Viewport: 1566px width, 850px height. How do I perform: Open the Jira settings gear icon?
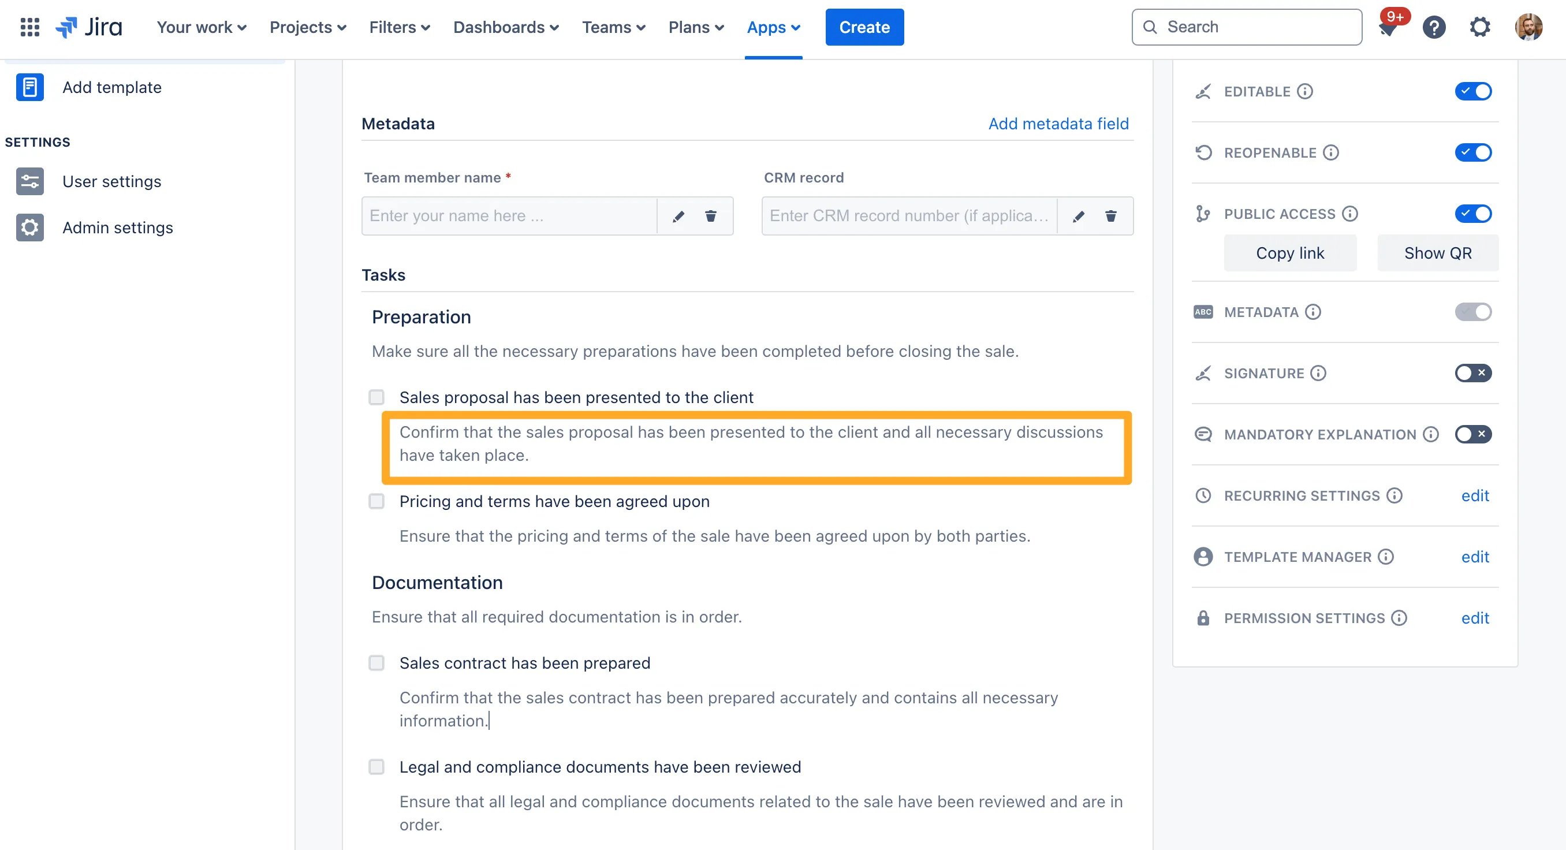[1480, 27]
